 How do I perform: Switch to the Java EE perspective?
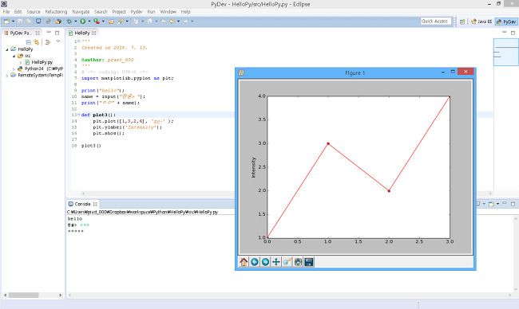481,22
